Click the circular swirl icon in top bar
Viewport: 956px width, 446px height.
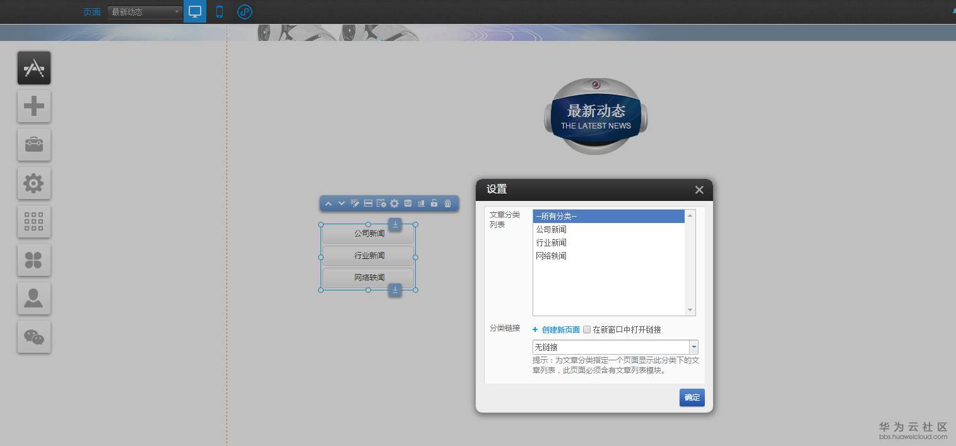(x=245, y=11)
